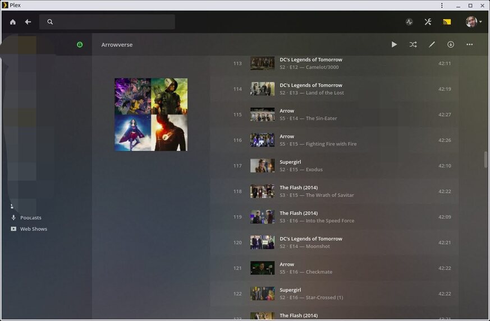The image size is (490, 321).
Task: Open thumbnail for Camelot/3000 episode
Action: click(263, 63)
